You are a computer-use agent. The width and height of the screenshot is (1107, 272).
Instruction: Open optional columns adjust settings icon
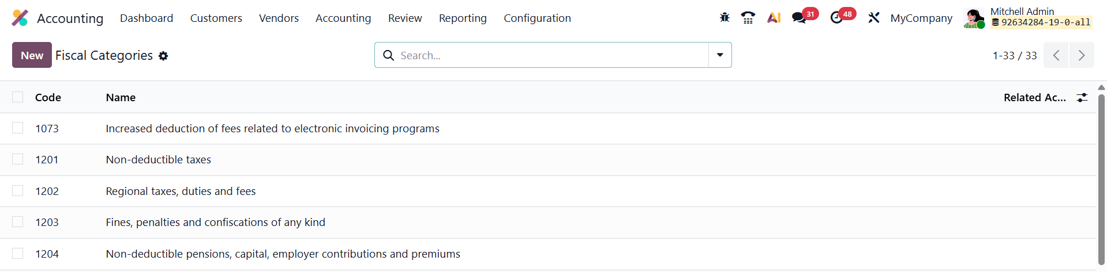[x=1082, y=98]
